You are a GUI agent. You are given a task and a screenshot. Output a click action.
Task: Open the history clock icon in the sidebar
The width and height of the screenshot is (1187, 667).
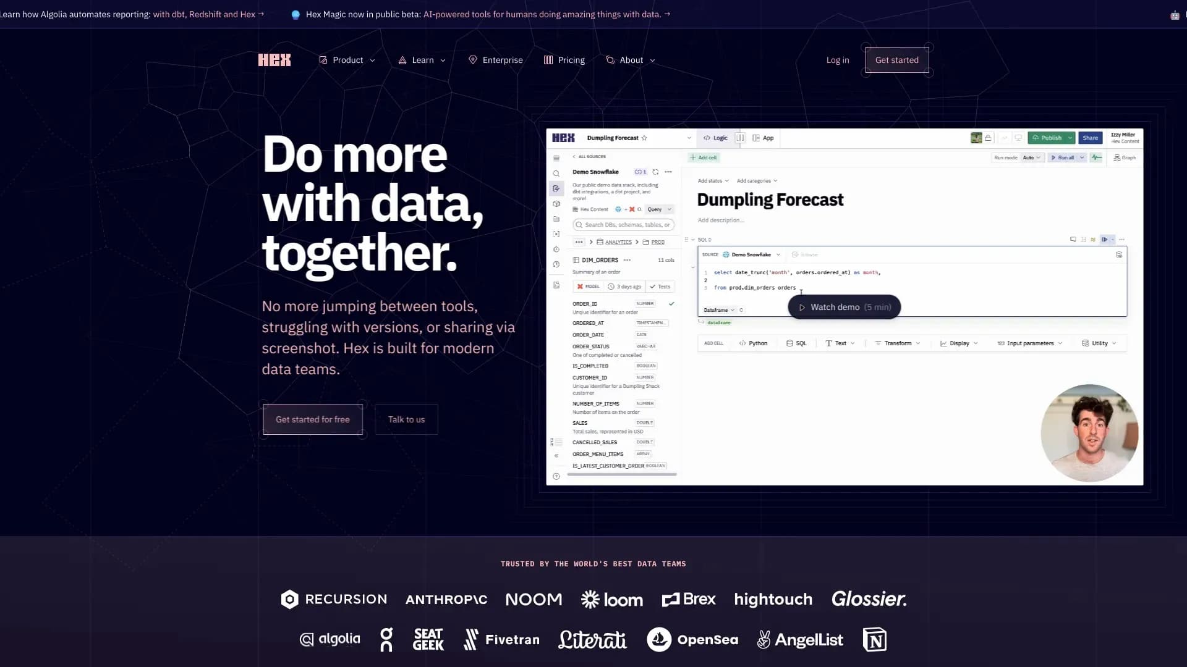click(x=556, y=264)
